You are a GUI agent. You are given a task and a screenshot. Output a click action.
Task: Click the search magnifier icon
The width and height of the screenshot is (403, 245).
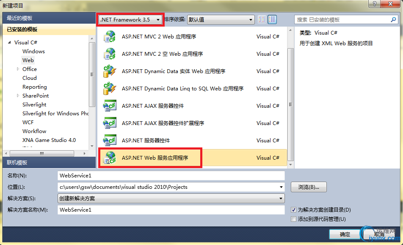click(x=393, y=19)
